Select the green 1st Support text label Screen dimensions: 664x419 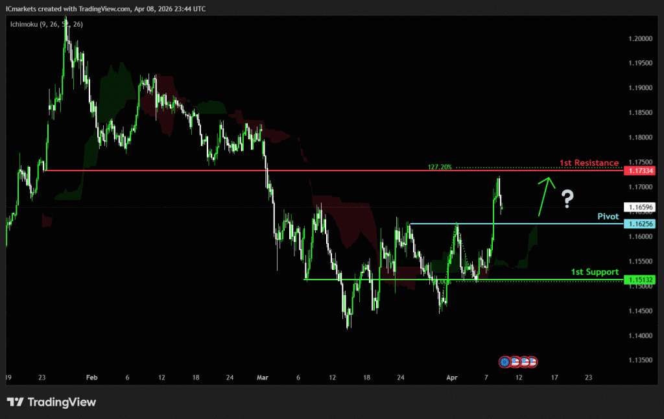click(x=594, y=272)
